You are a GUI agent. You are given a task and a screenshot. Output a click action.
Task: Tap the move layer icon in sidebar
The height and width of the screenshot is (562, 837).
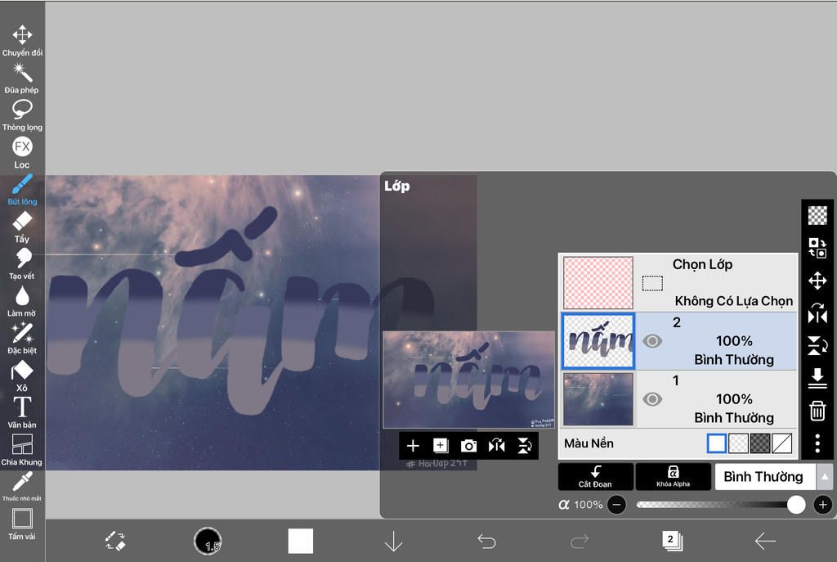tap(817, 281)
